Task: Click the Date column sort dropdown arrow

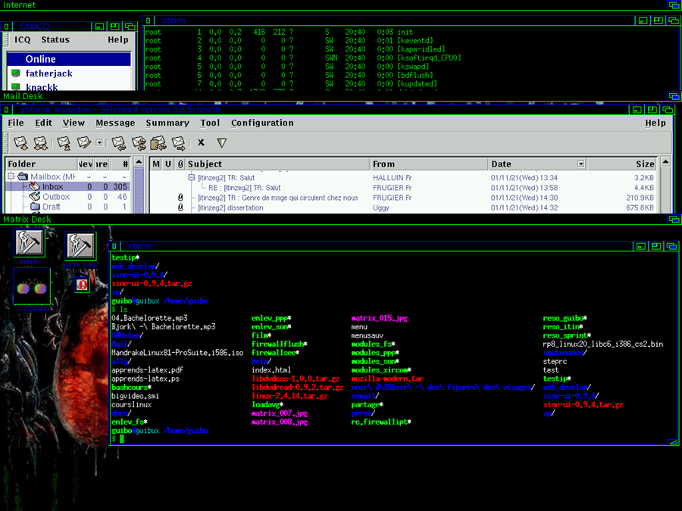Action: pos(580,164)
